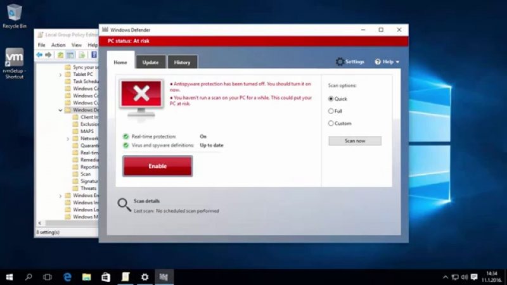The width and height of the screenshot is (507, 285).
Task: Switch to the History tab
Action: 182,62
